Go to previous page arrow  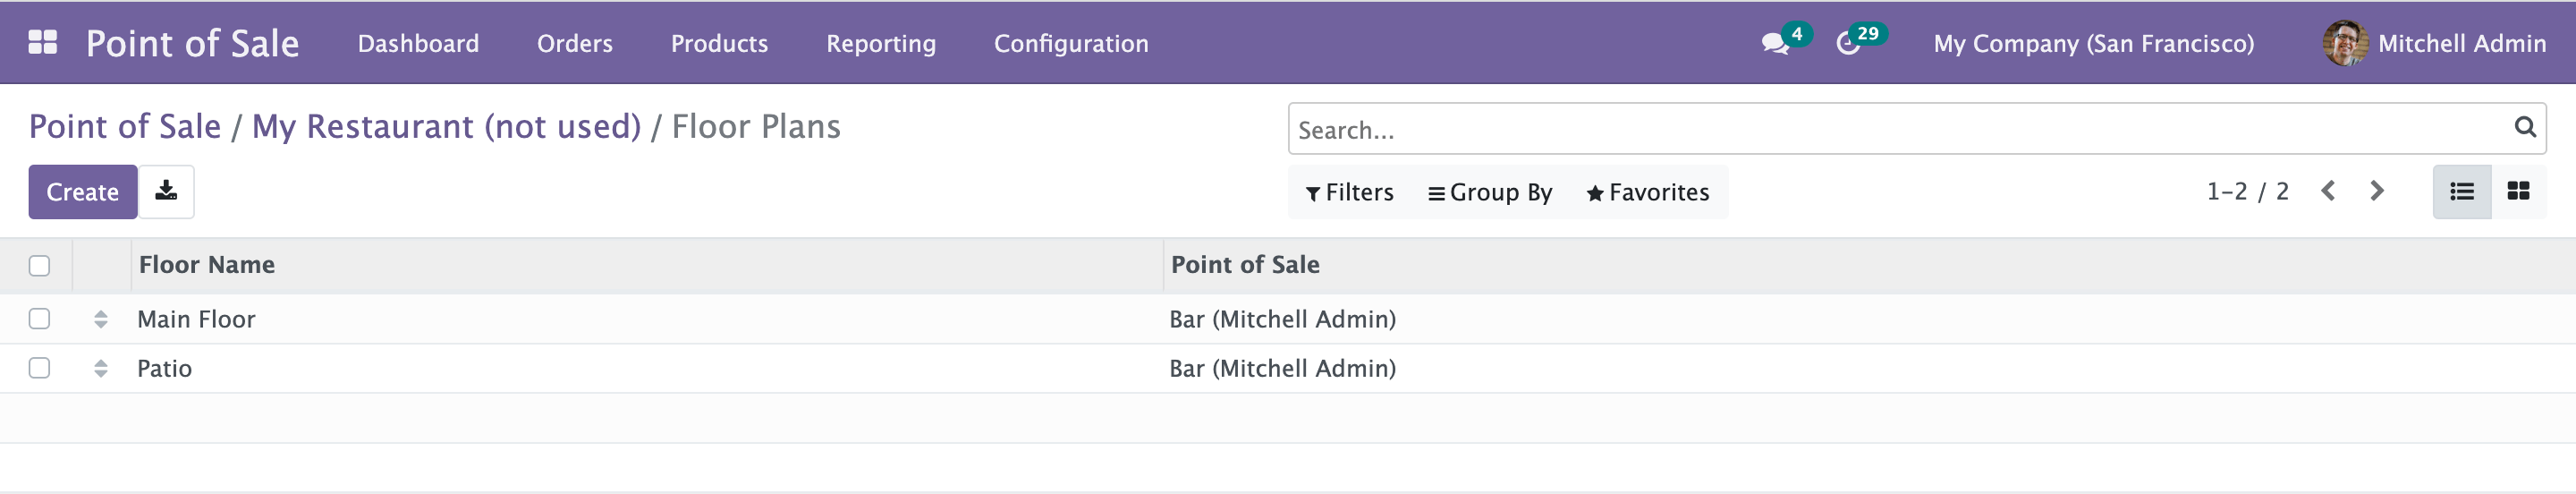click(2328, 191)
